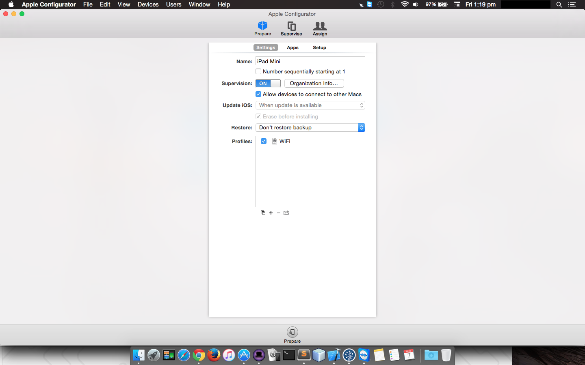This screenshot has width=585, height=365.
Task: Open the Devices menu
Action: [x=148, y=4]
